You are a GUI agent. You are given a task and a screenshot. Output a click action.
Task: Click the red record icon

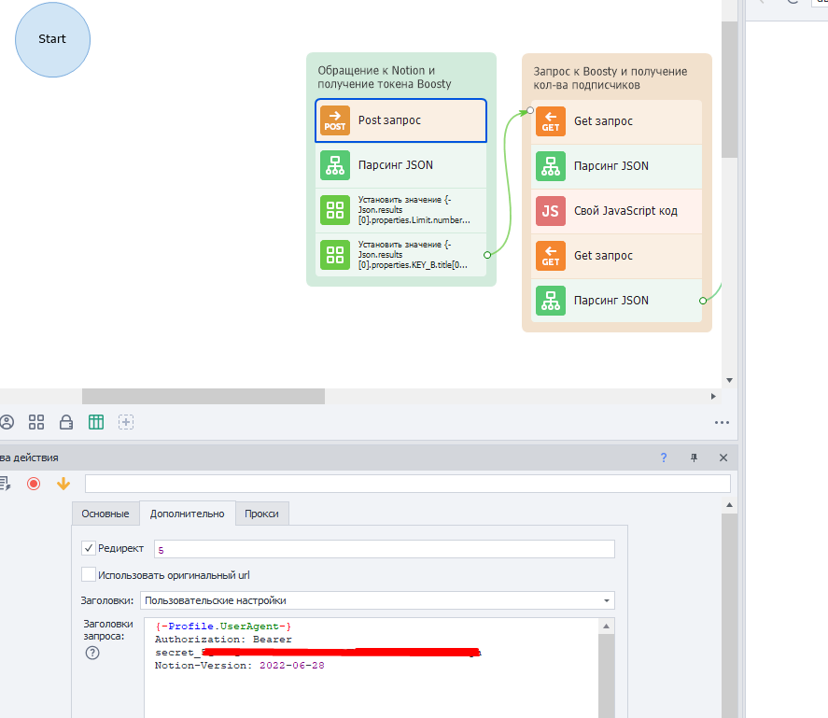pyautogui.click(x=34, y=484)
